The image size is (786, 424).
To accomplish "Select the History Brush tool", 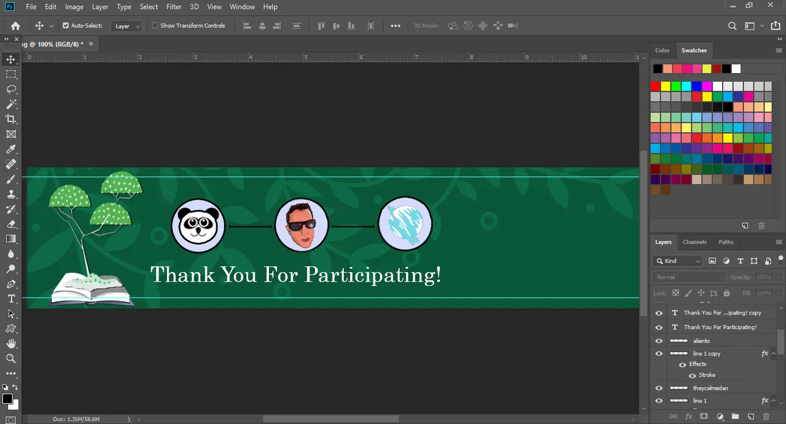I will 11,209.
